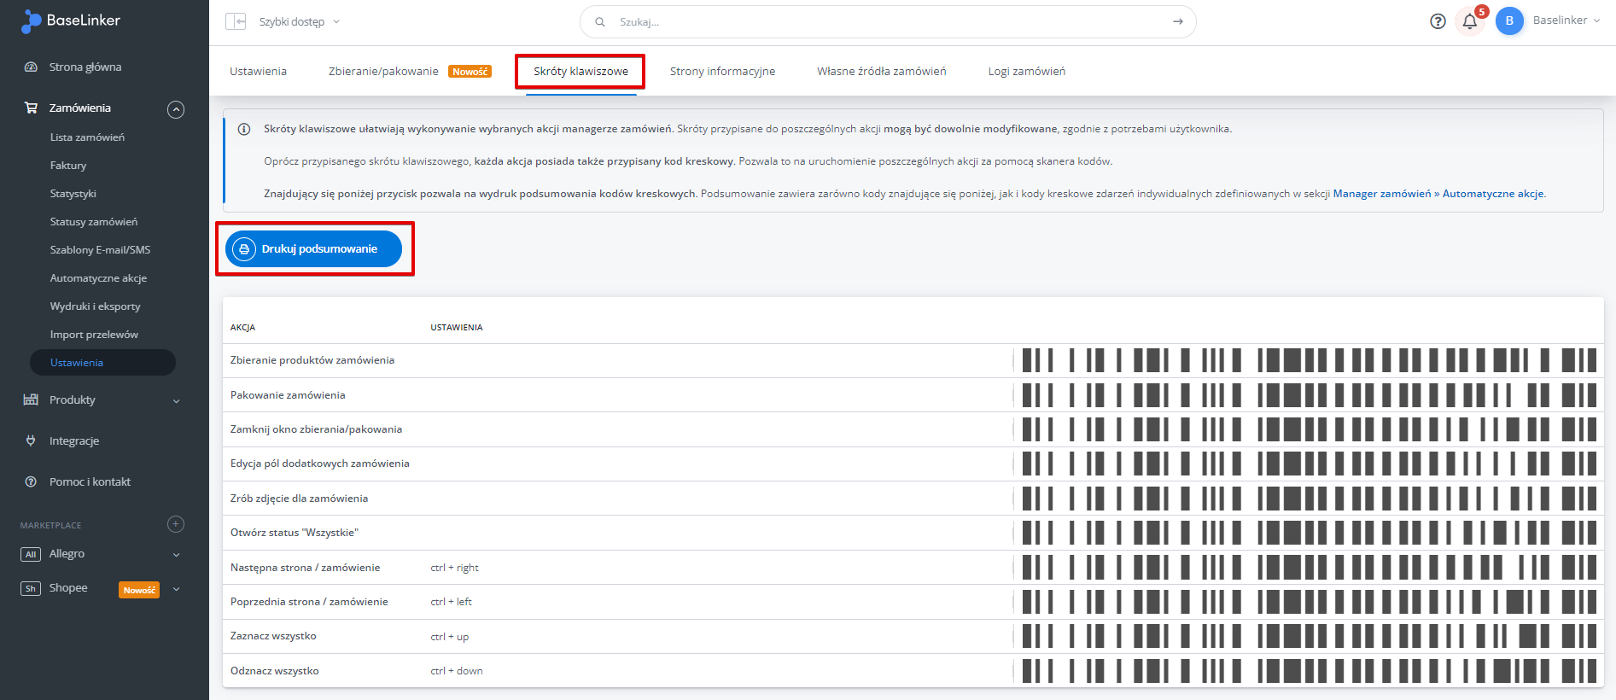Screen dimensions: 1616x700
Task: Click the 'ctrl + up' shortcut setting
Action: [449, 637]
